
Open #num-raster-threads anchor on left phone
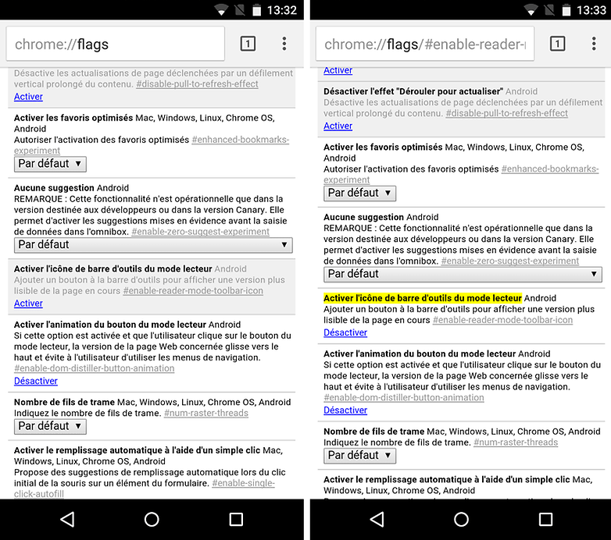coord(206,413)
